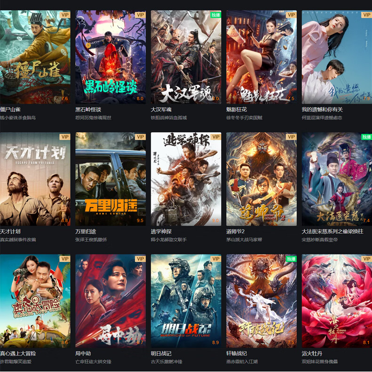Select the 天才计划 movie poster
Viewport: 372px width, 372px height.
click(x=35, y=179)
